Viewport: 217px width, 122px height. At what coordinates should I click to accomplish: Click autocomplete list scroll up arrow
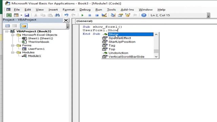[156, 35]
